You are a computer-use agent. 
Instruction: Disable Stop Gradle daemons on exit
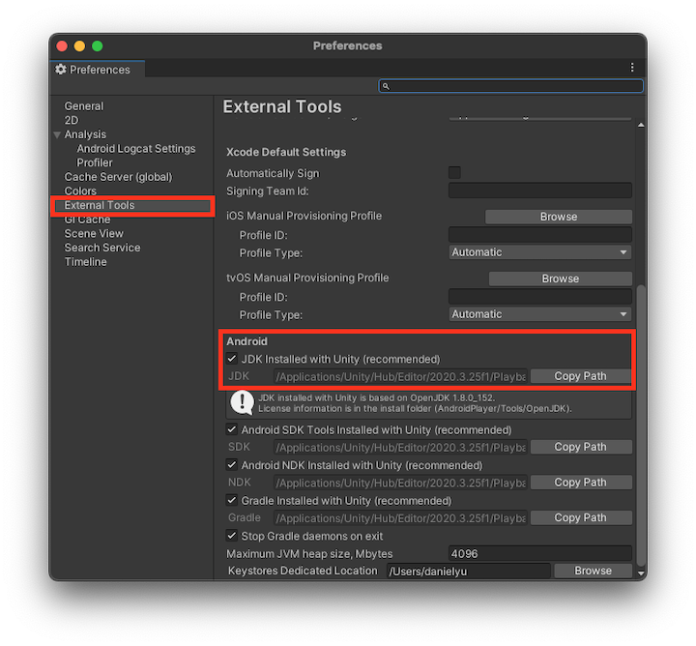click(x=232, y=536)
